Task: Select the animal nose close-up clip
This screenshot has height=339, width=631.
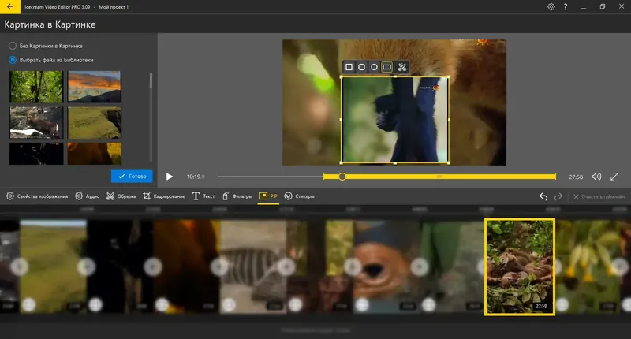Action: coord(386,266)
